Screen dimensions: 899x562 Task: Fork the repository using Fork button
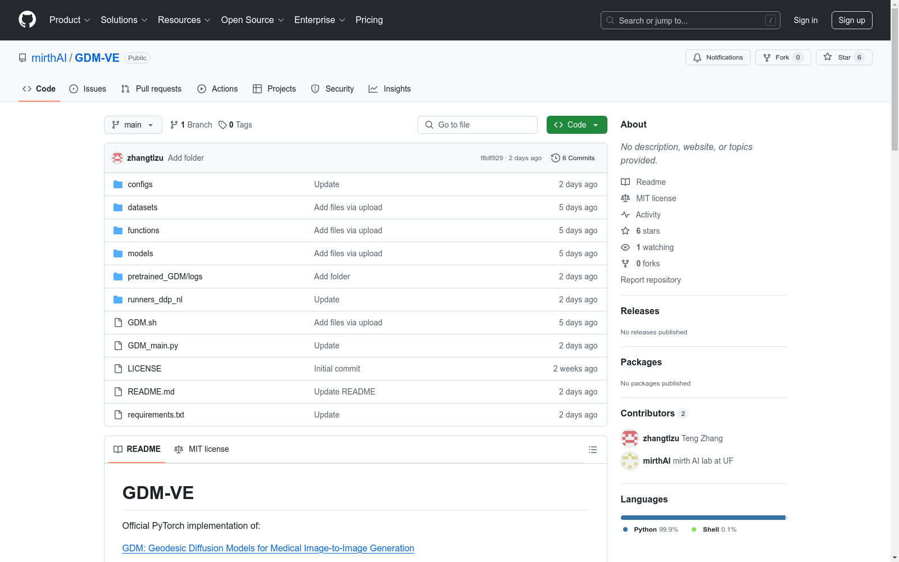(x=783, y=57)
